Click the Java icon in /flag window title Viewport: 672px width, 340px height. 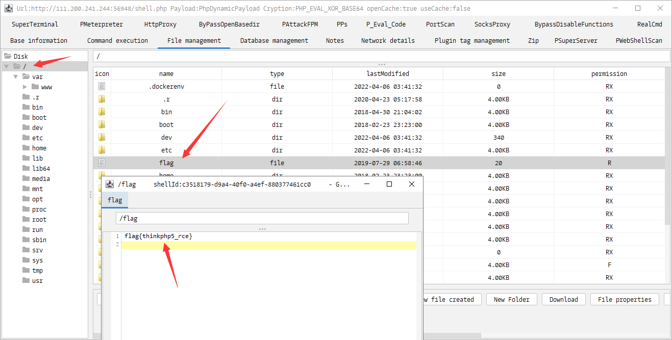(x=110, y=184)
